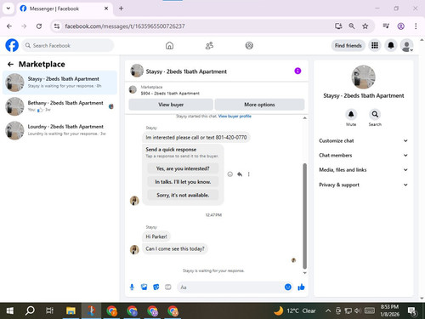425x319 pixels.
Task: Show hidden system tray icons
Action: pos(328,310)
